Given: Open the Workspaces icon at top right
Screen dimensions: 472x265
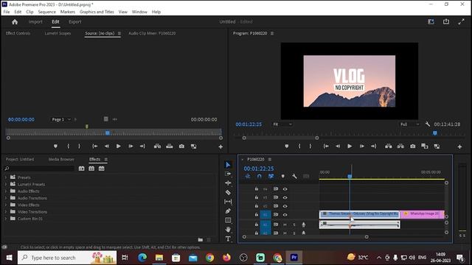Looking at the screenshot, I should pos(431,21).
